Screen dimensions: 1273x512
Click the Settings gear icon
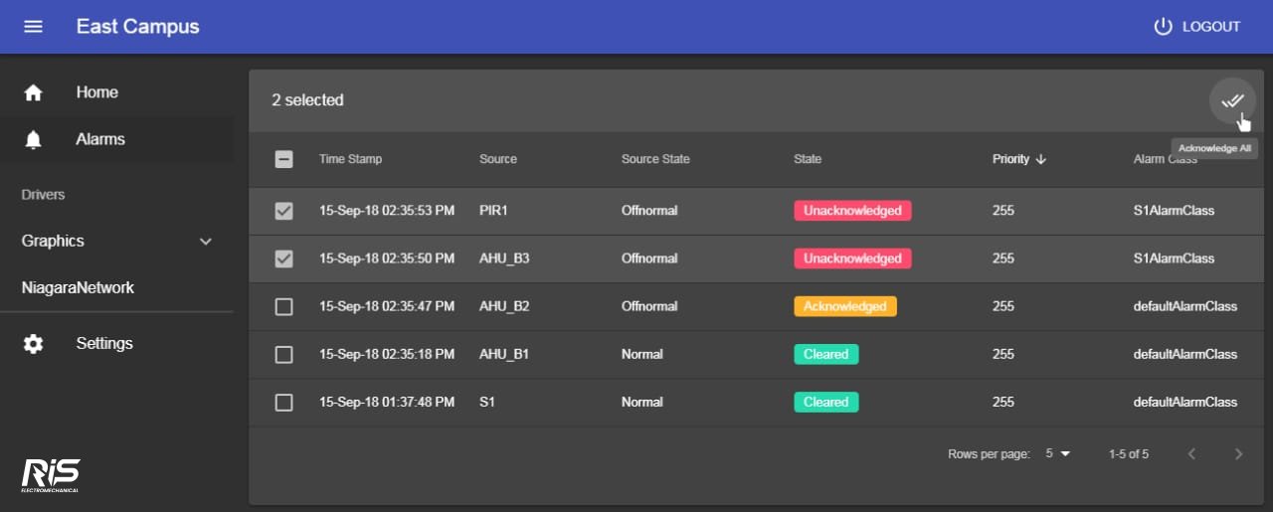(x=33, y=344)
